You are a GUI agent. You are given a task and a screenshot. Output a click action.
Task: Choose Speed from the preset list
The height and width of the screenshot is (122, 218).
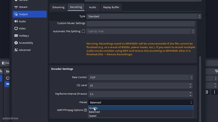click(141, 116)
